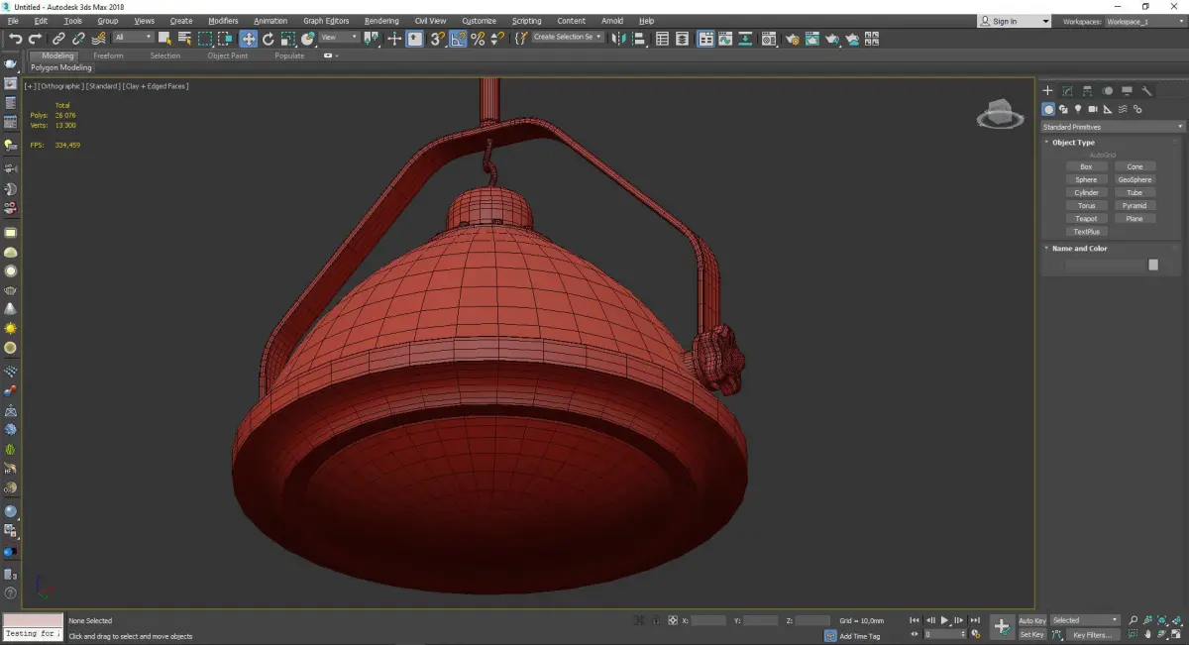Choose the Rectangular Selection Region icon
The height and width of the screenshot is (645, 1189).
click(205, 39)
